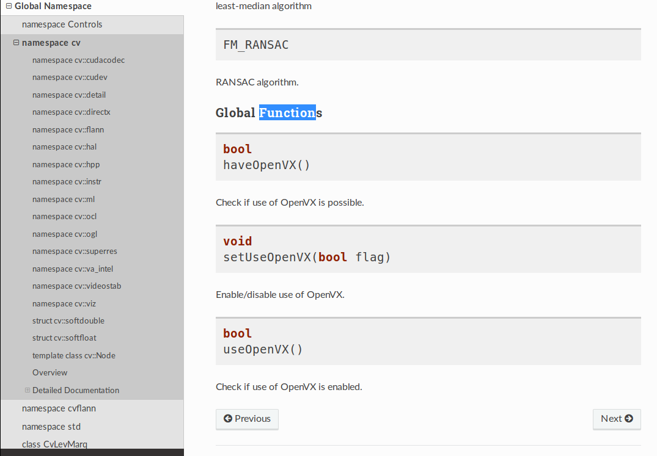Open struct cv::softdouble
Image resolution: width=657 pixels, height=456 pixels.
(68, 320)
